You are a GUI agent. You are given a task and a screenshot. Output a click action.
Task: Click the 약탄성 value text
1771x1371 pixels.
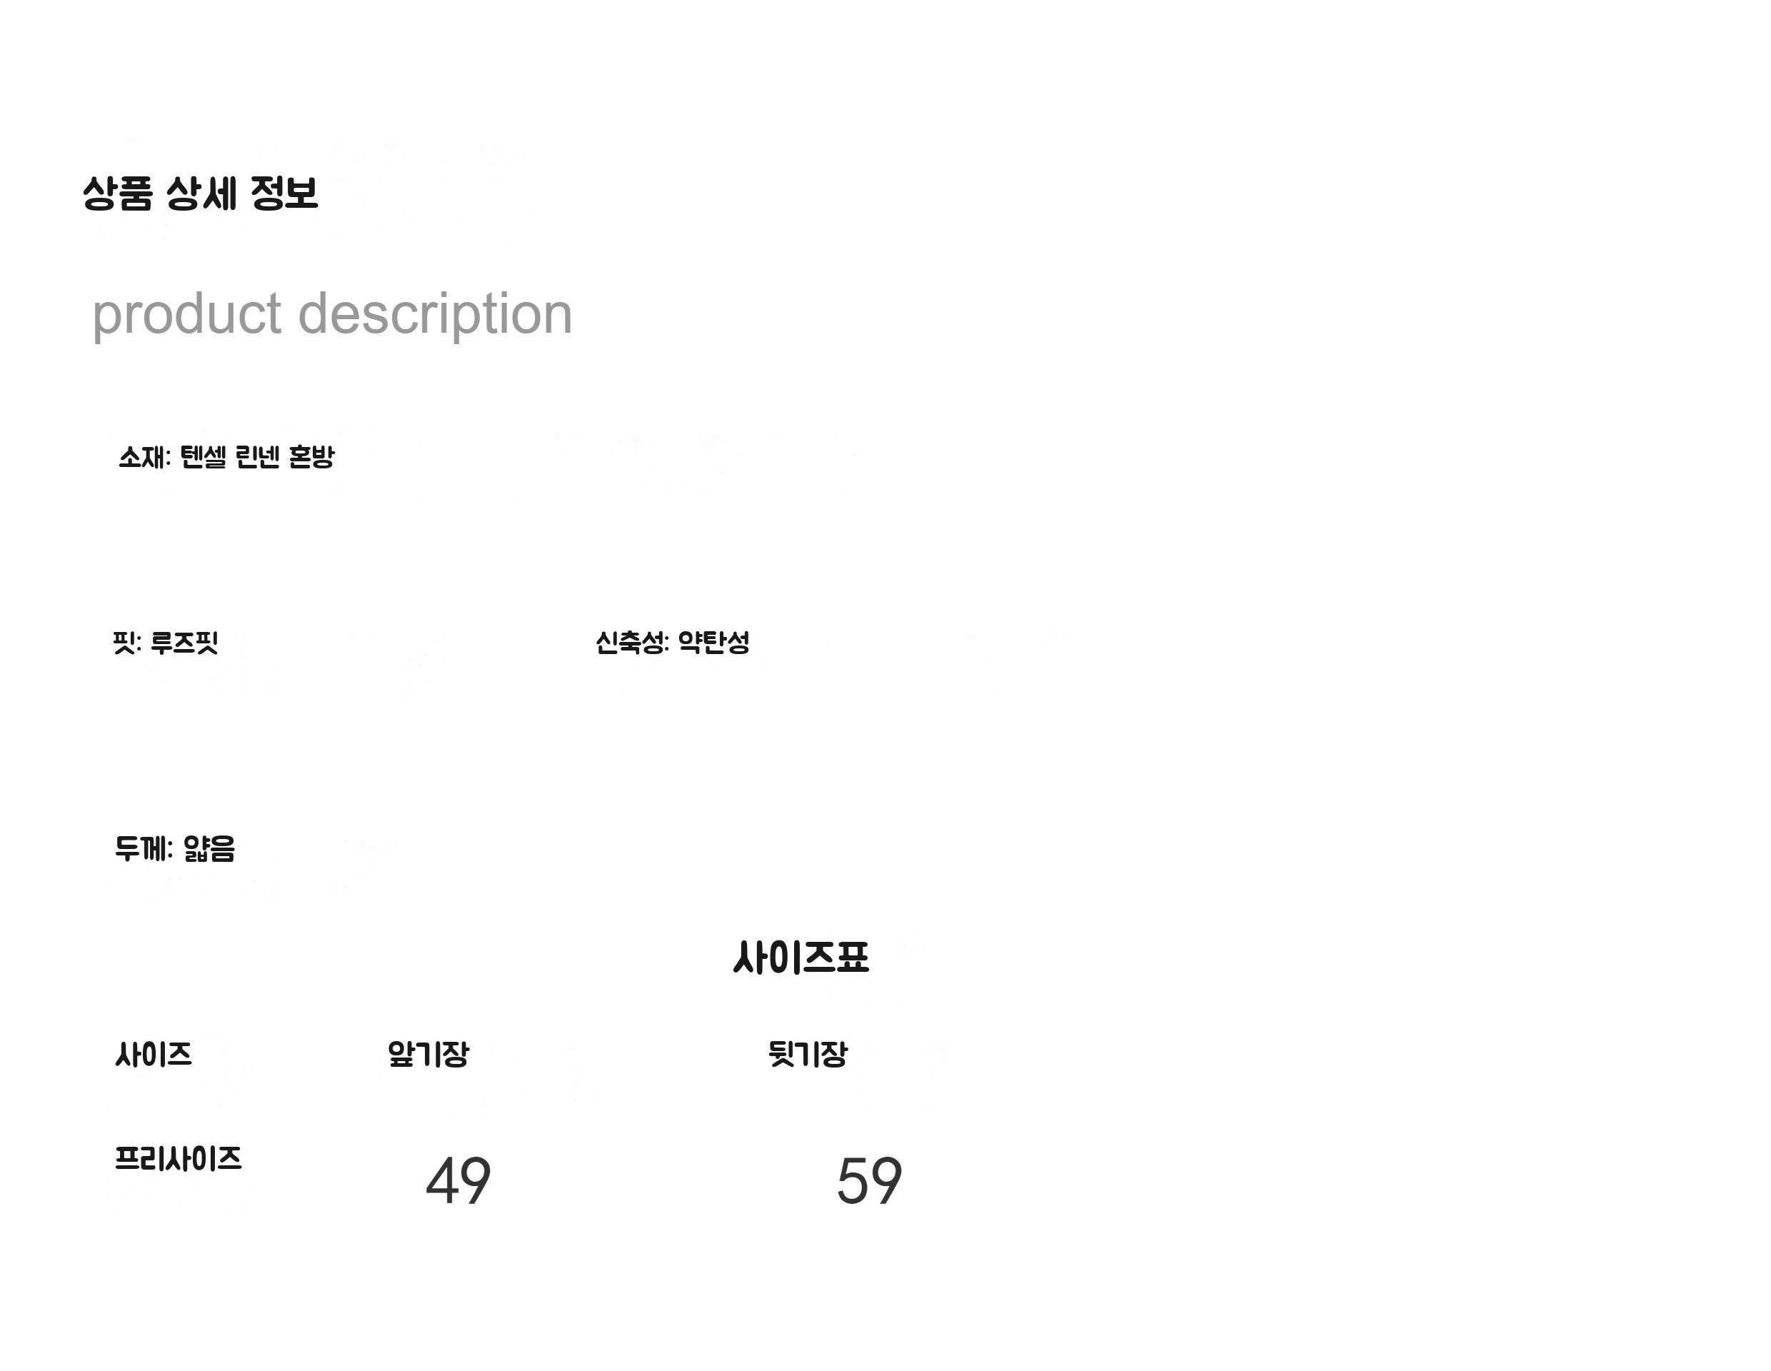pos(713,643)
